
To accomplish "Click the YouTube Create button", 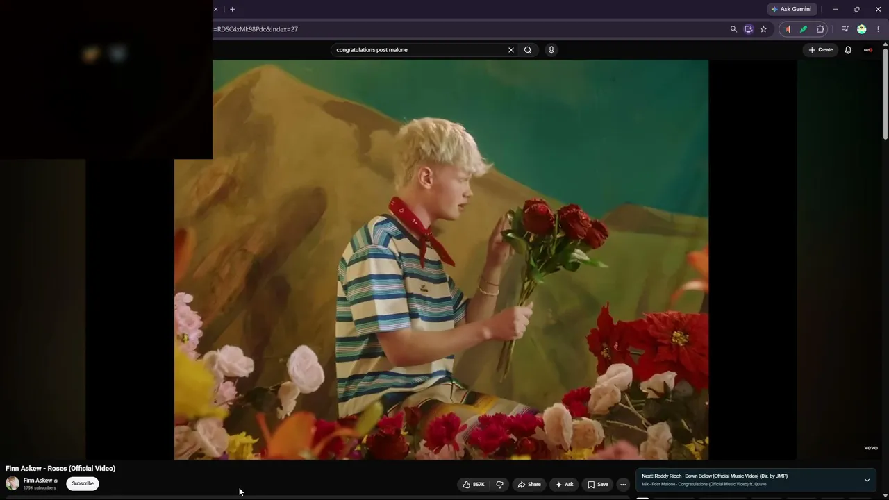I will [820, 50].
